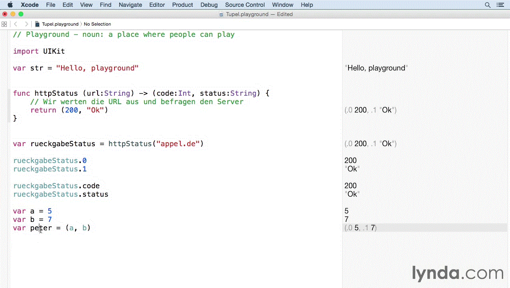Screen dimensions: 510x288
Task: Expand the Tupel.playground jump bar item
Action: tap(59, 24)
